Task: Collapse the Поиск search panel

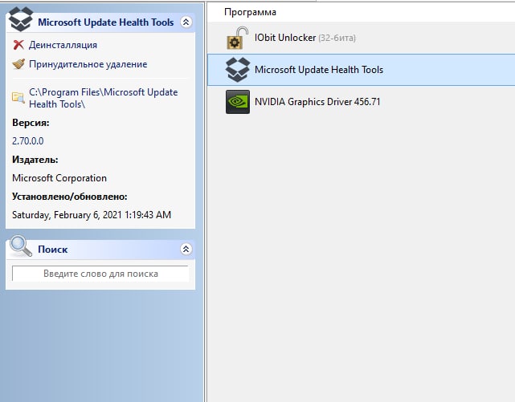Action: click(x=186, y=250)
